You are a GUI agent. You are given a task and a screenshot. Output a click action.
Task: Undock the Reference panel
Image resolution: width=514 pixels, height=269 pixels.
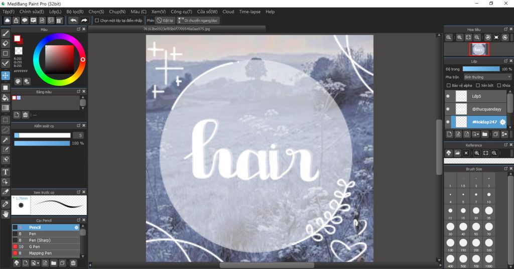click(x=506, y=145)
